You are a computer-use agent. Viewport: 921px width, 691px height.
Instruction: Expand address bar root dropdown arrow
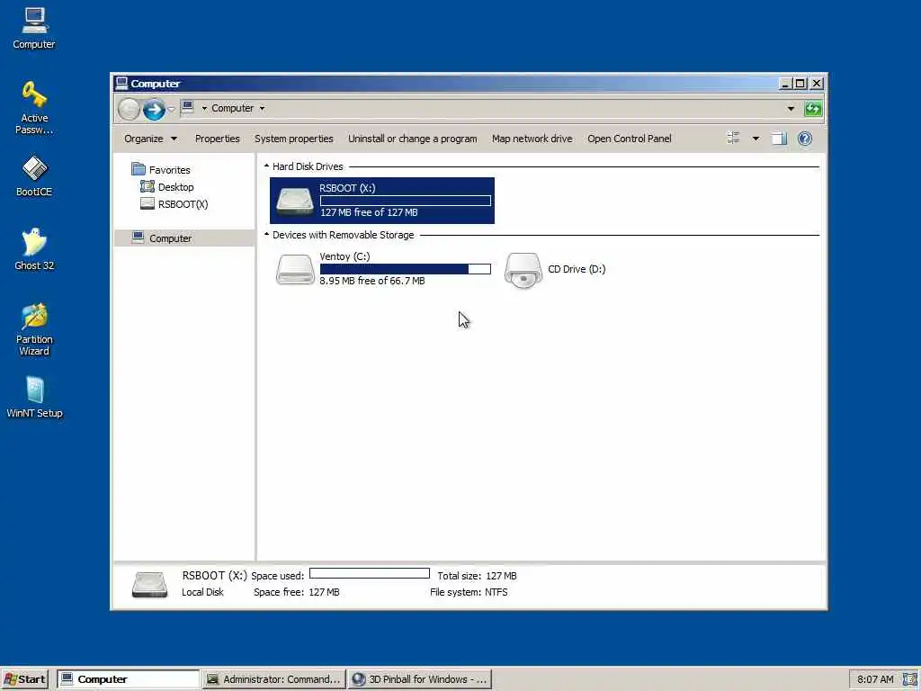(204, 108)
